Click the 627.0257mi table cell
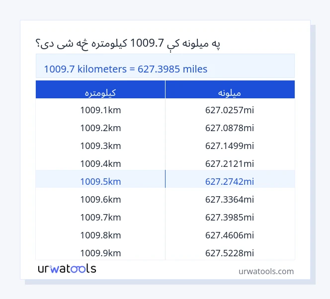Image resolution: width=330 pixels, height=299 pixels. [x=230, y=110]
